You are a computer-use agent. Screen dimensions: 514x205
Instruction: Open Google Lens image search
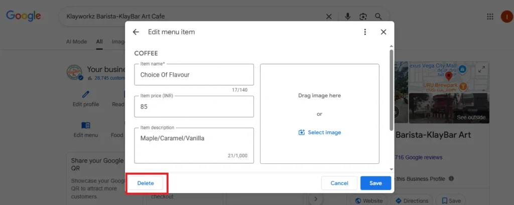click(363, 17)
